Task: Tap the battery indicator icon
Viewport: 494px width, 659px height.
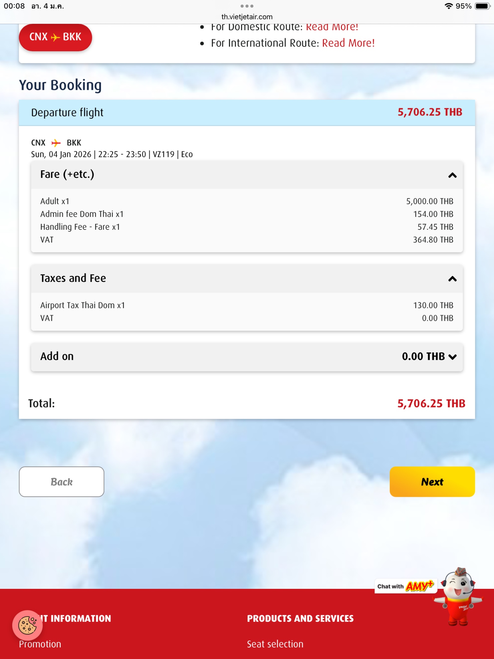Action: tap(482, 6)
